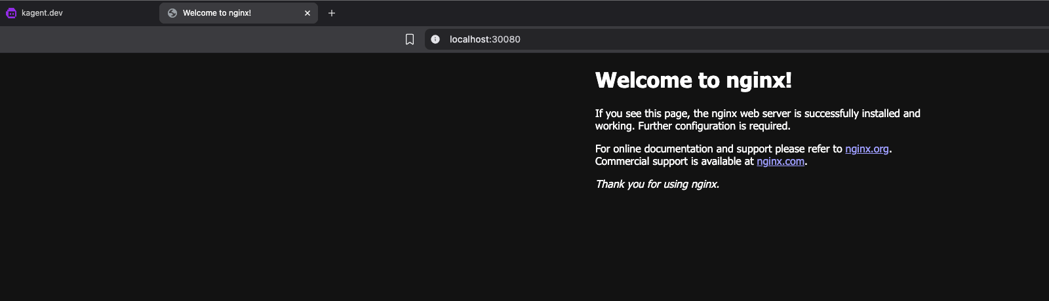Click the globe favicon on nginx tab
Screen dimensions: 1049x301
(172, 13)
